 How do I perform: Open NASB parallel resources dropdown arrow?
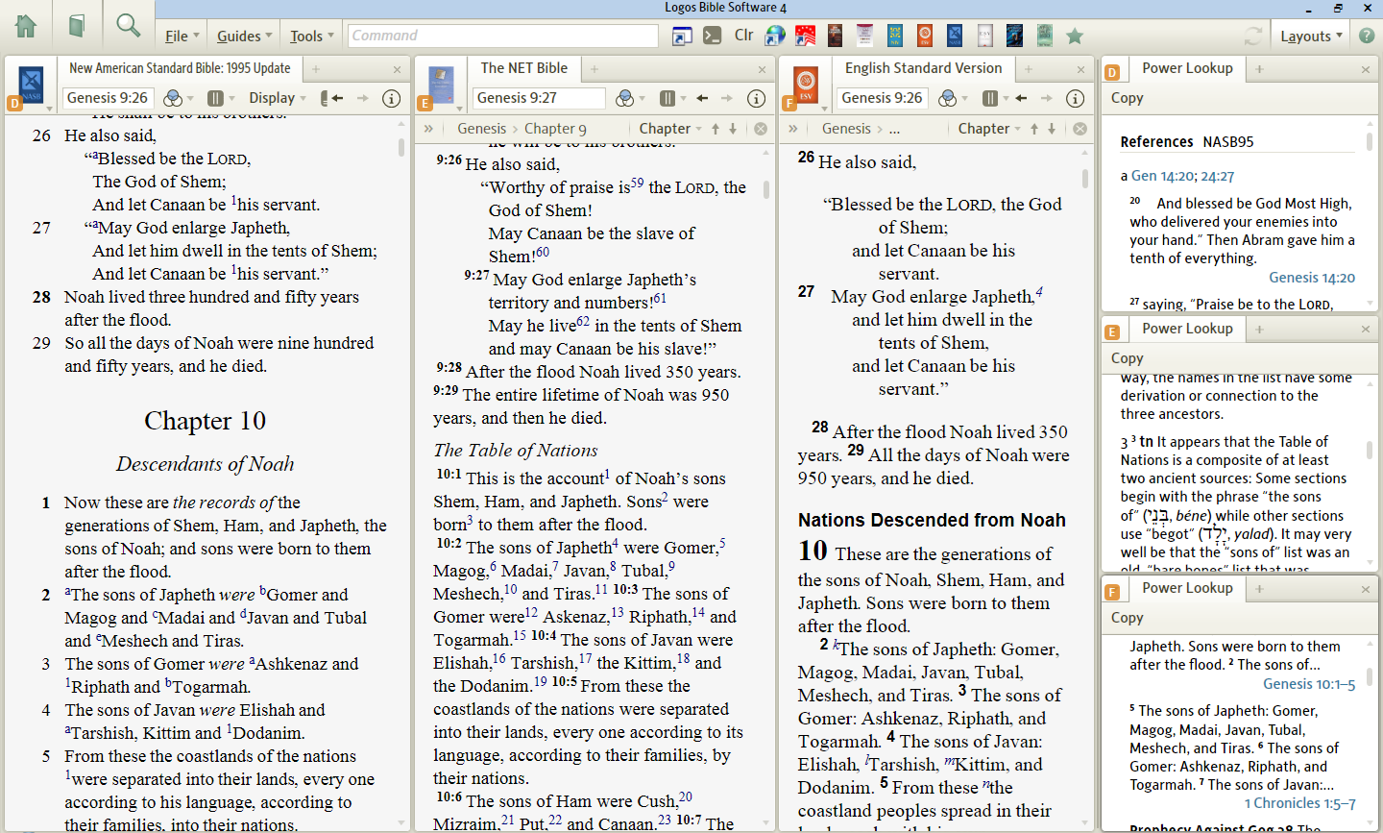click(234, 98)
